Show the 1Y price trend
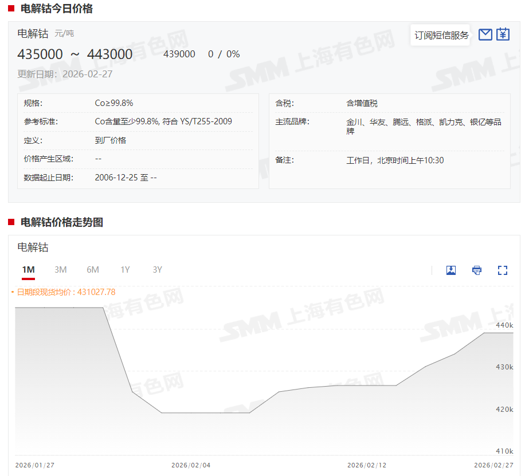Screen dimensions: 525x476 [x=125, y=270]
